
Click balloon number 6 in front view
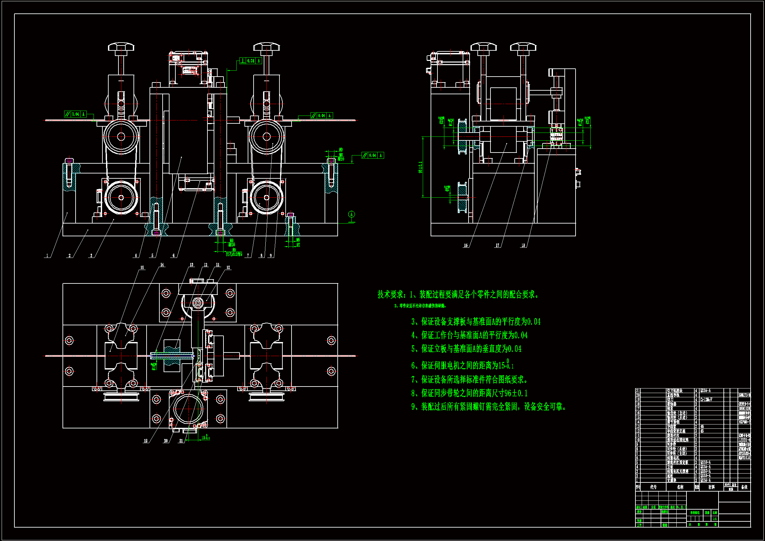click(174, 256)
